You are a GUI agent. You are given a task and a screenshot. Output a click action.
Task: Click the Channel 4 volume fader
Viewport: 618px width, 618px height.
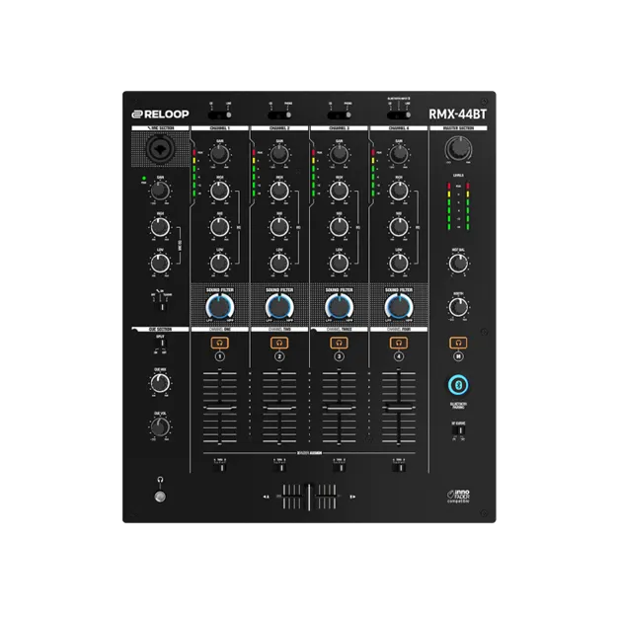click(399, 409)
